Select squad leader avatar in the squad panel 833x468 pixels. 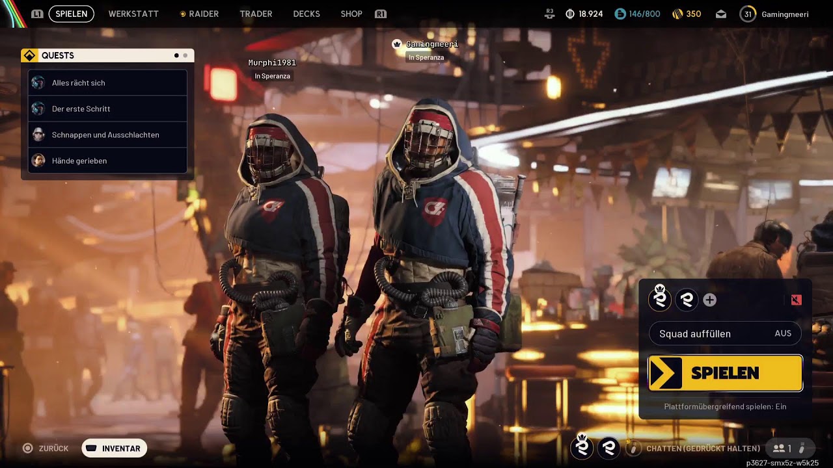pos(660,299)
